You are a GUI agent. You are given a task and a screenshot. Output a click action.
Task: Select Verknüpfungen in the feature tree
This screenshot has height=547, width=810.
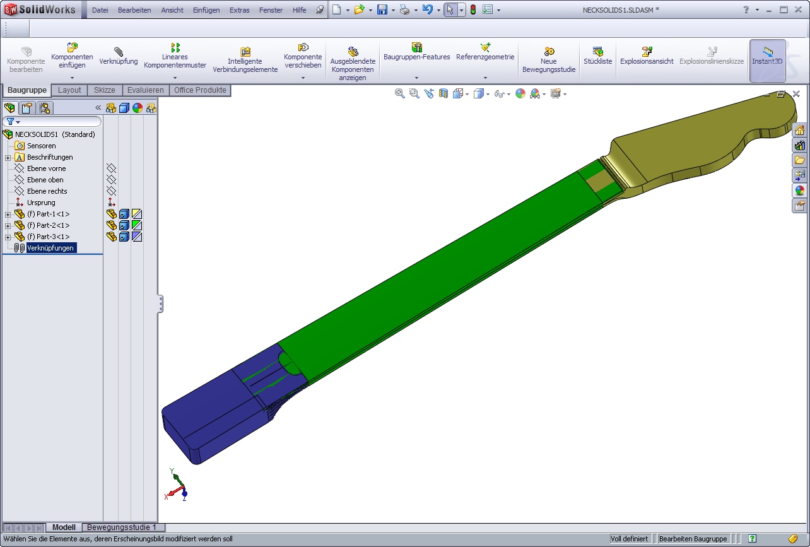(50, 248)
